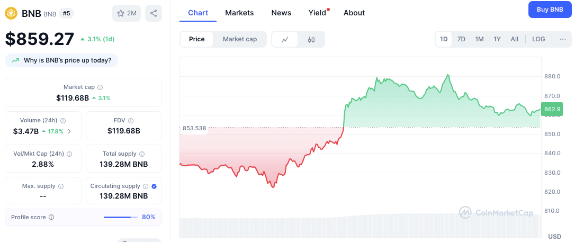Click the FDV info icon
575x242 pixels.
(131, 121)
